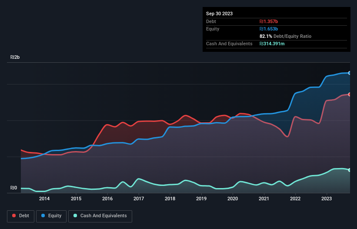Toggle the Equity series legend button
Screen dimensions: 357x229
[x=51, y=216]
